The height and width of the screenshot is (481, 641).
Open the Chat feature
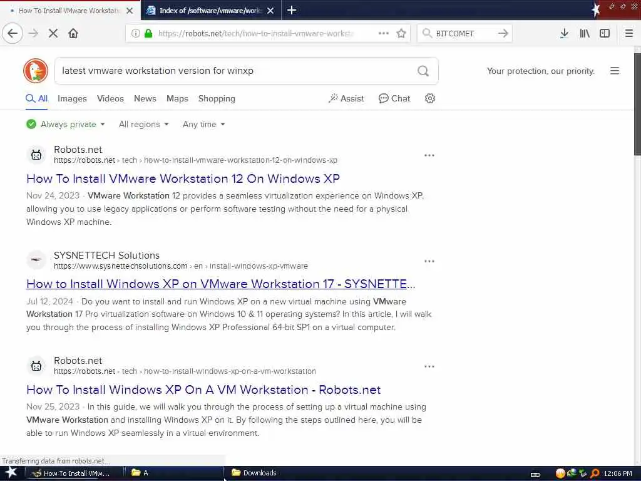pos(394,98)
